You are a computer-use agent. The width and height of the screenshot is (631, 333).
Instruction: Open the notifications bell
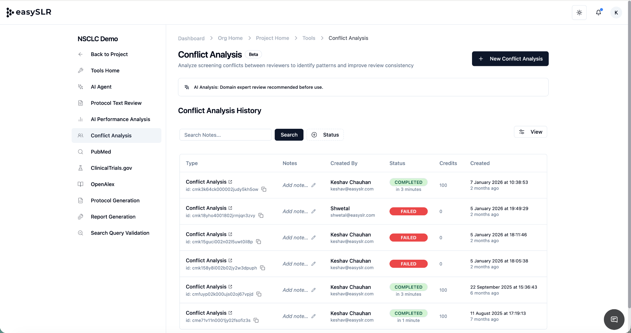(598, 13)
